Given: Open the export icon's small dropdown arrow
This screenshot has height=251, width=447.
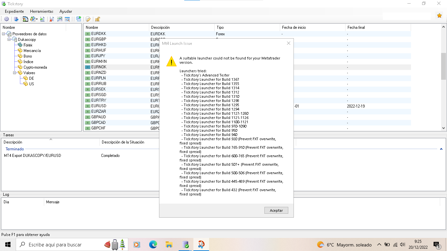Looking at the screenshot, I should [x=37, y=19].
